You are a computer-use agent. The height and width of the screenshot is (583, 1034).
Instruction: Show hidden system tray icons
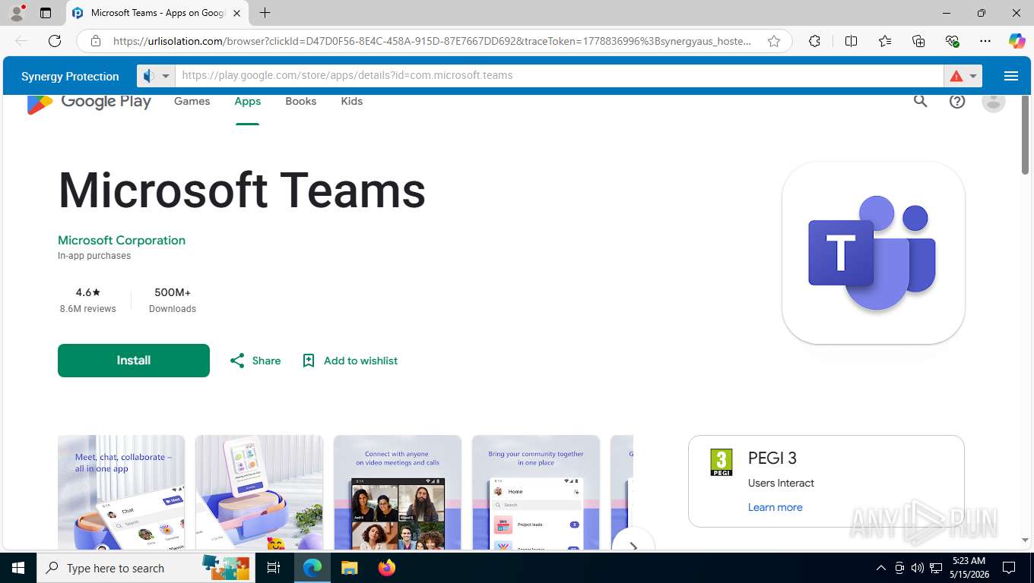click(x=881, y=568)
